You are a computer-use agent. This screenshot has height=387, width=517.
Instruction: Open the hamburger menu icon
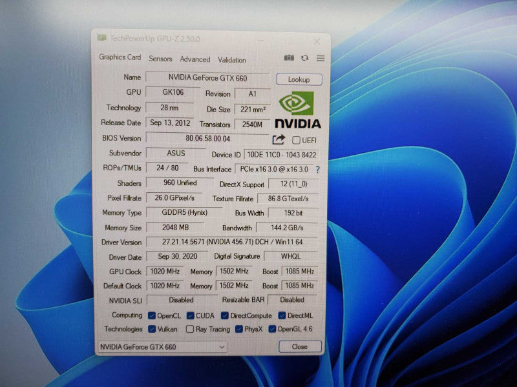click(321, 58)
